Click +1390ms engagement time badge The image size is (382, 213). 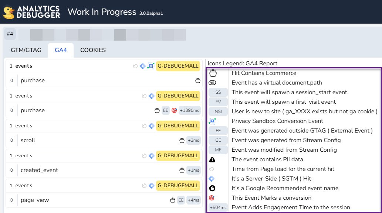click(190, 110)
